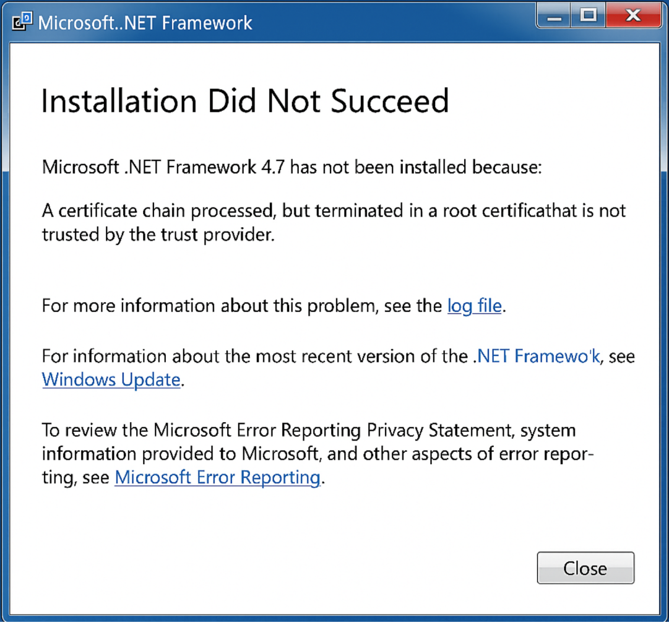Open the log file link
The height and width of the screenshot is (622, 669).
tap(474, 306)
